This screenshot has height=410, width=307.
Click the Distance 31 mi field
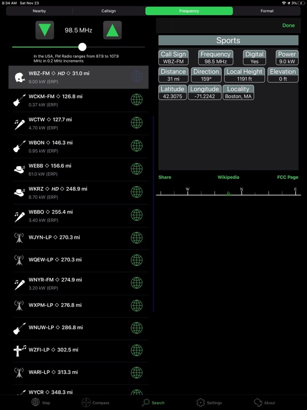tap(173, 75)
